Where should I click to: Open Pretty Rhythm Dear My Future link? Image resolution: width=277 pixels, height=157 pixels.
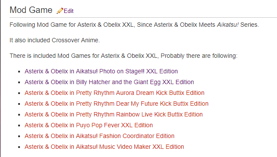117,104
